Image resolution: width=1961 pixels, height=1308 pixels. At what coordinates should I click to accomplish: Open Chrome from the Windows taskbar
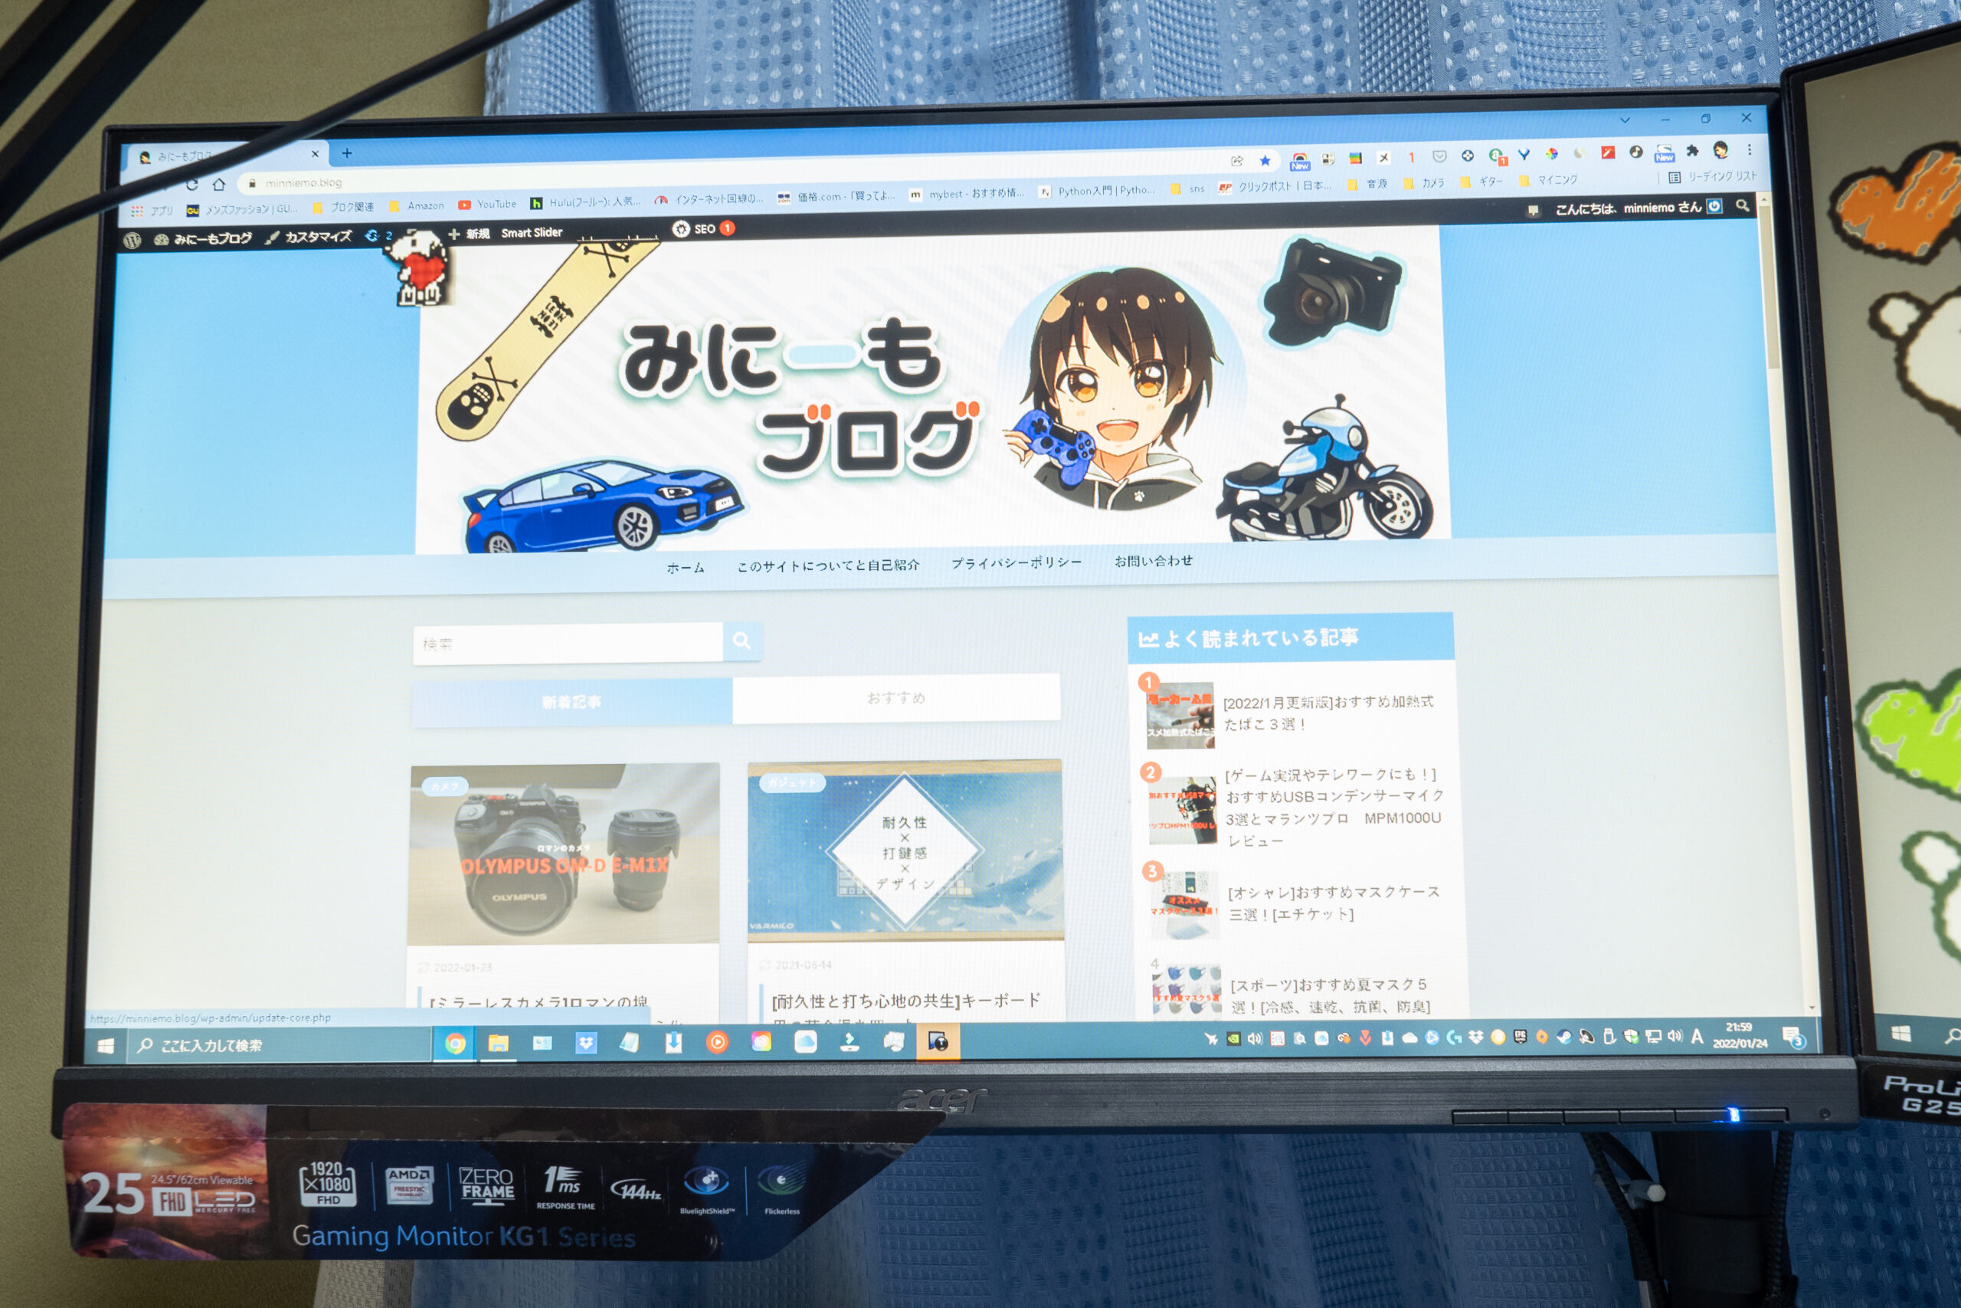[x=455, y=1044]
